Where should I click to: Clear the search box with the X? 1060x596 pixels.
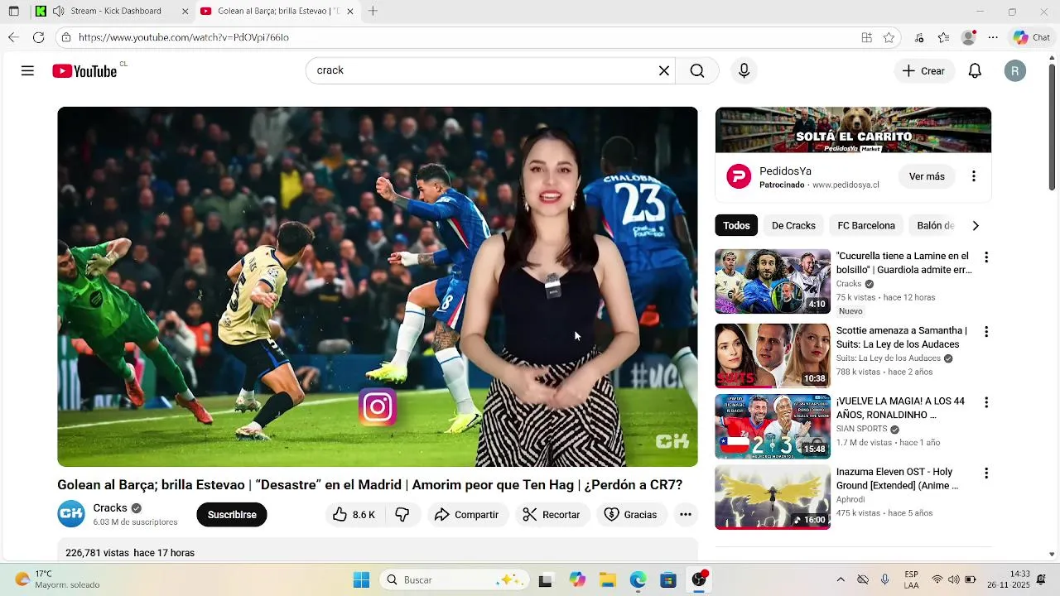tap(663, 71)
